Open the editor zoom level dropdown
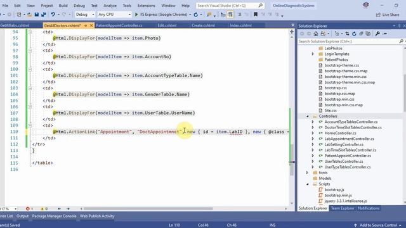The height and width of the screenshot is (228, 406). pyautogui.click(x=15, y=208)
